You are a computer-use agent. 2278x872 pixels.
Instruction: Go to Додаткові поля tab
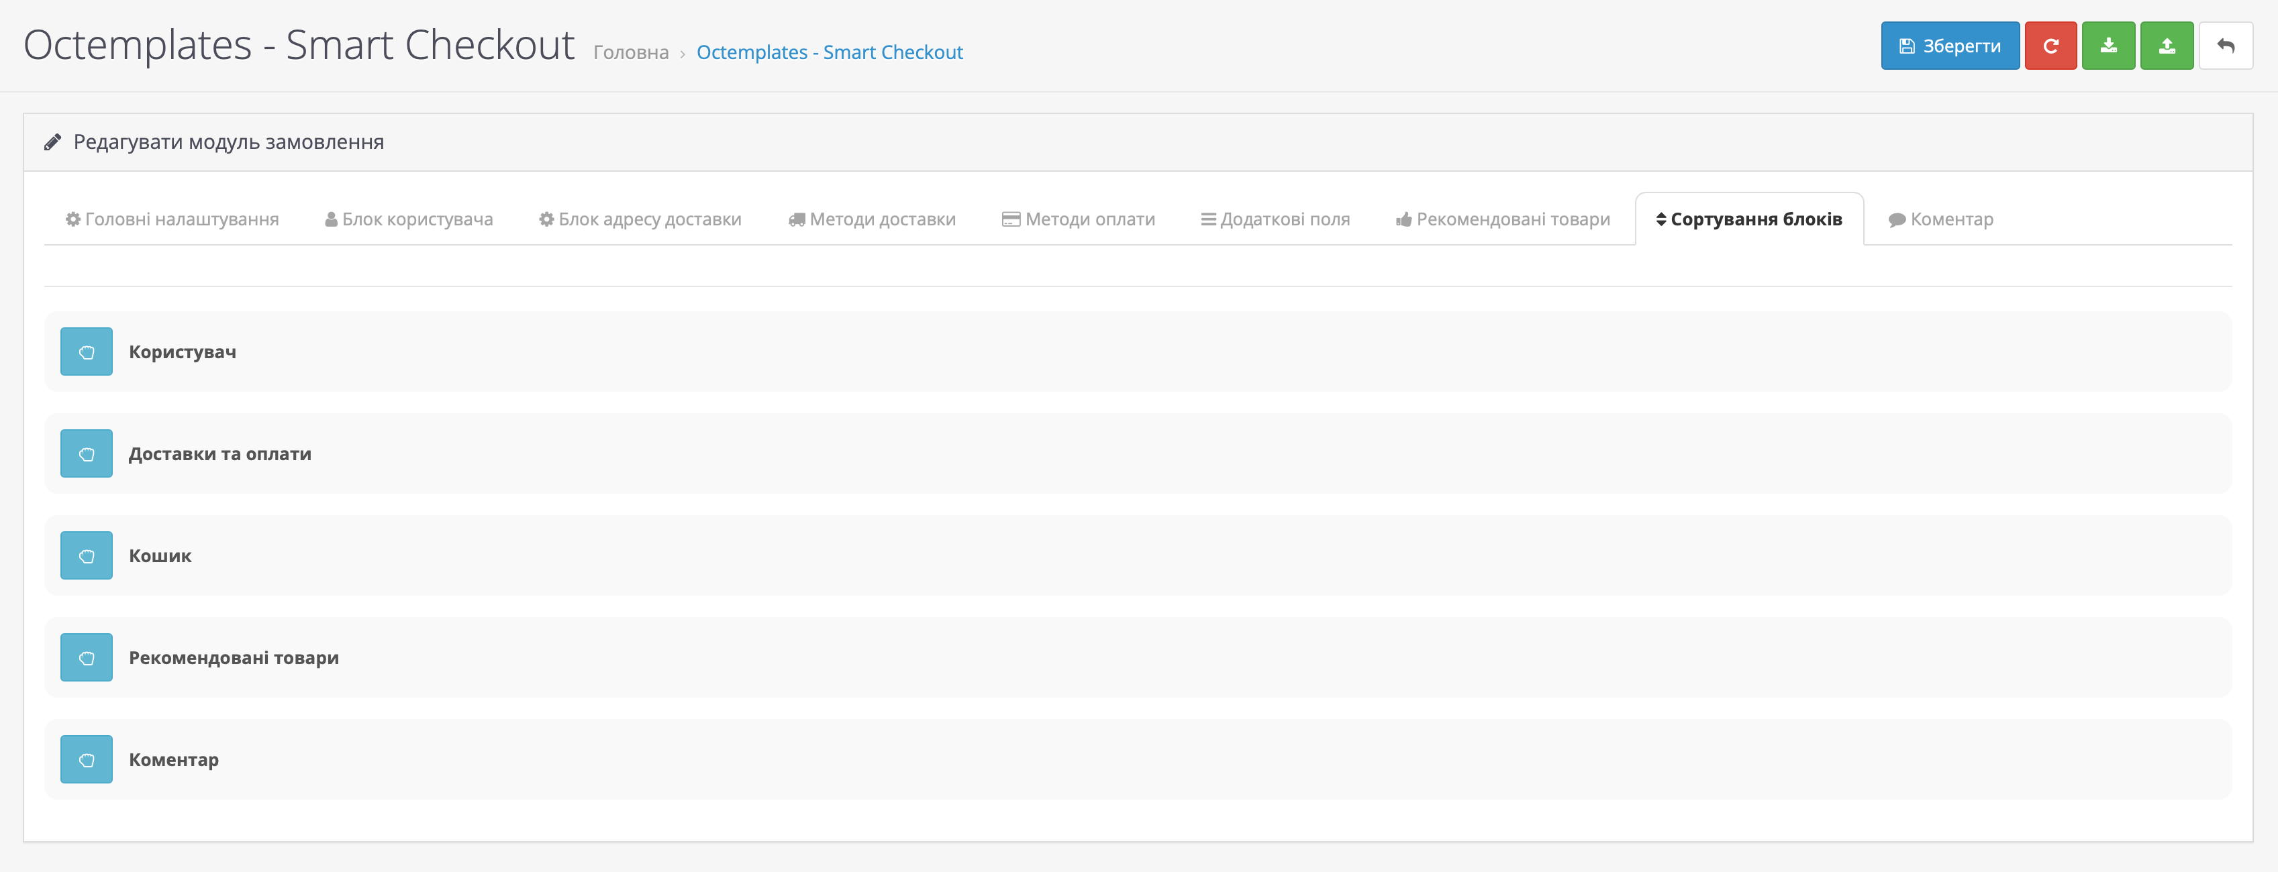[x=1275, y=219]
